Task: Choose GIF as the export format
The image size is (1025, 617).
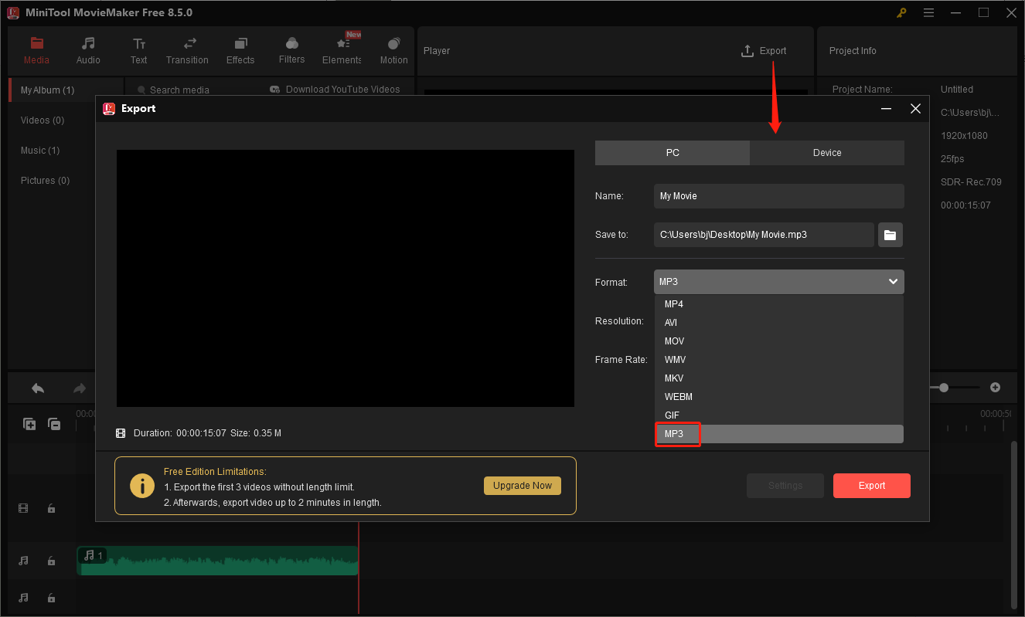Action: tap(672, 415)
